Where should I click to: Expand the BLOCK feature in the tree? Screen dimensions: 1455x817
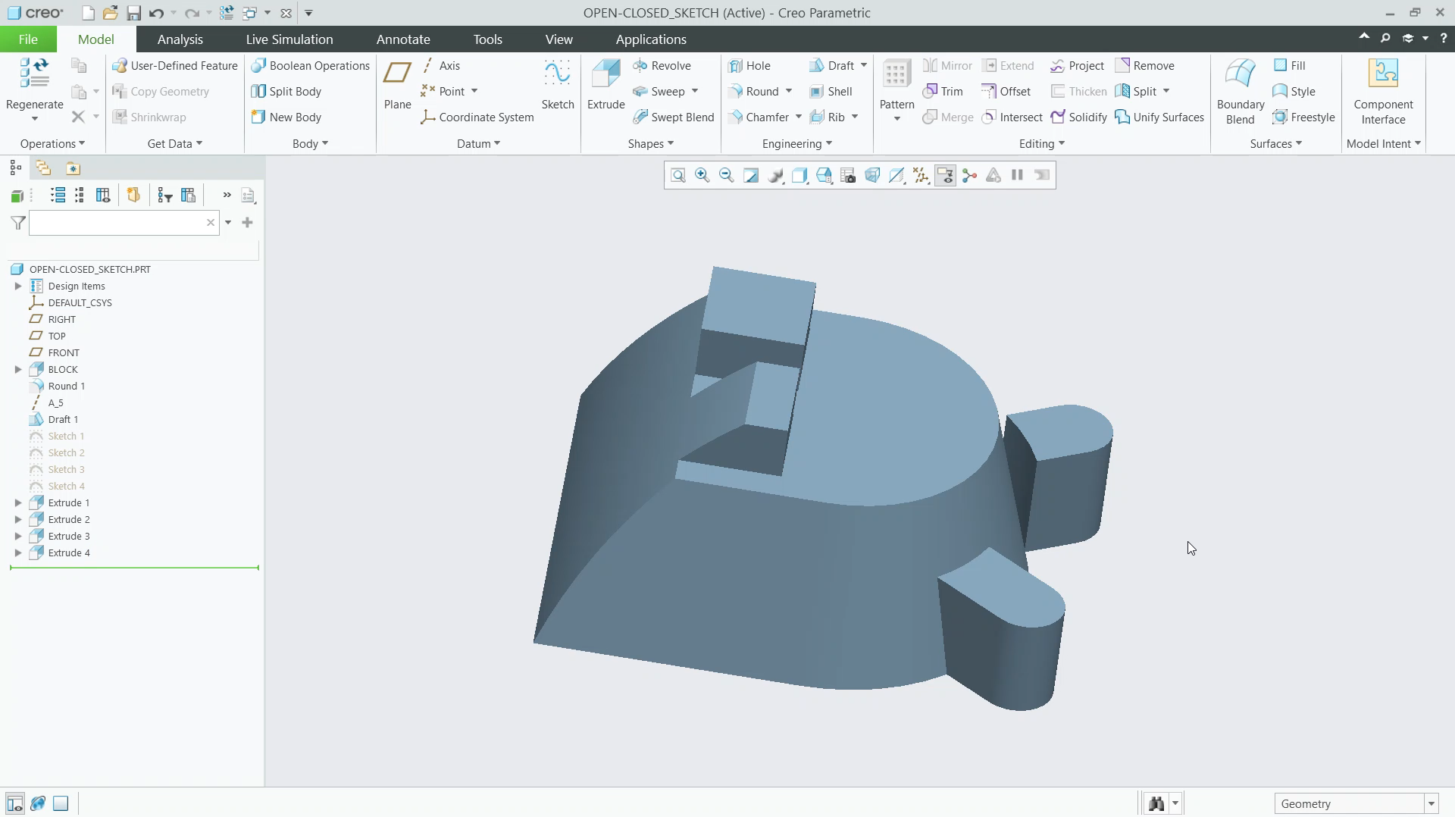[x=18, y=370]
